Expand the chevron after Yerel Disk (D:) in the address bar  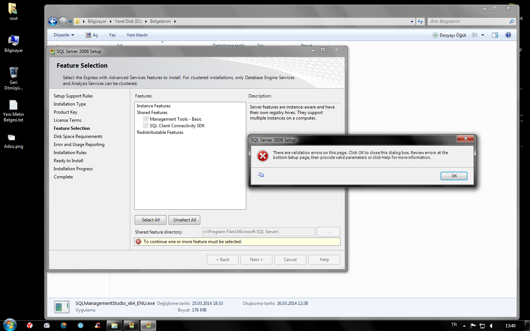click(x=146, y=21)
